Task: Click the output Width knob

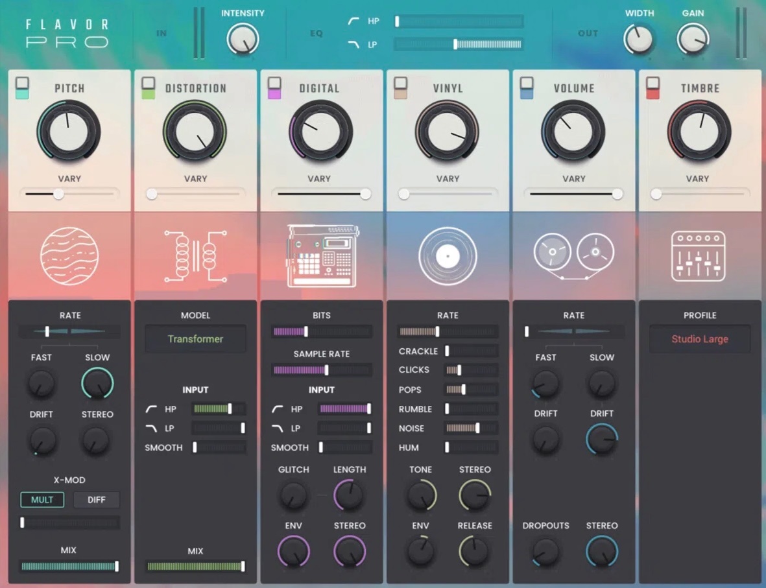Action: pos(638,39)
